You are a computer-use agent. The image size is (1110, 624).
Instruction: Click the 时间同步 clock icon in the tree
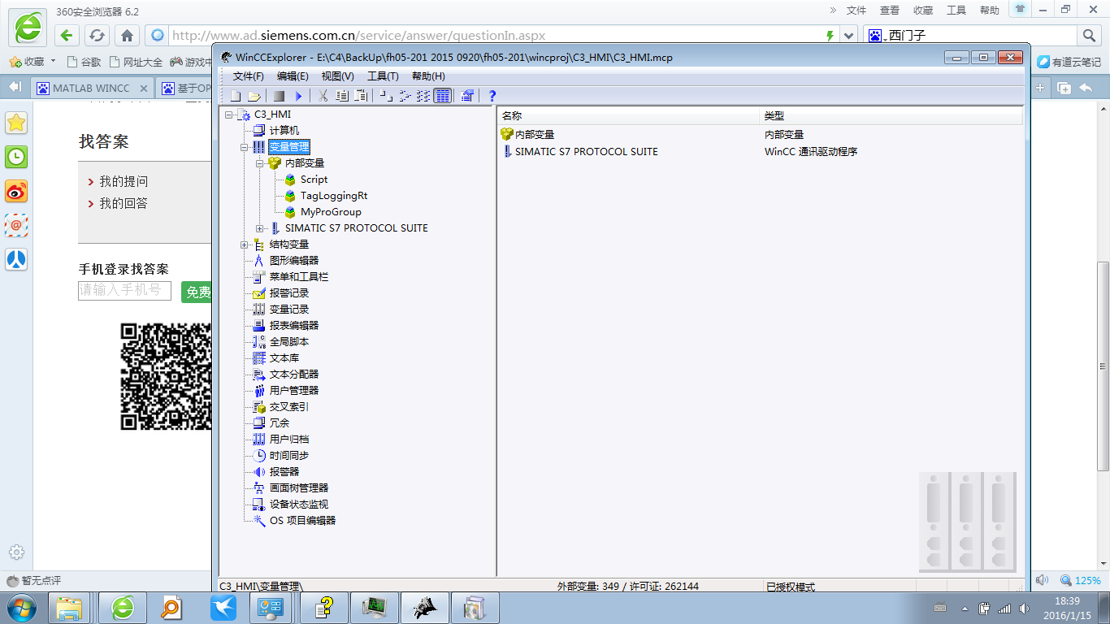259,456
